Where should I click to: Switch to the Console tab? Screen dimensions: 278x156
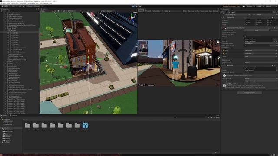click(x=13, y=116)
